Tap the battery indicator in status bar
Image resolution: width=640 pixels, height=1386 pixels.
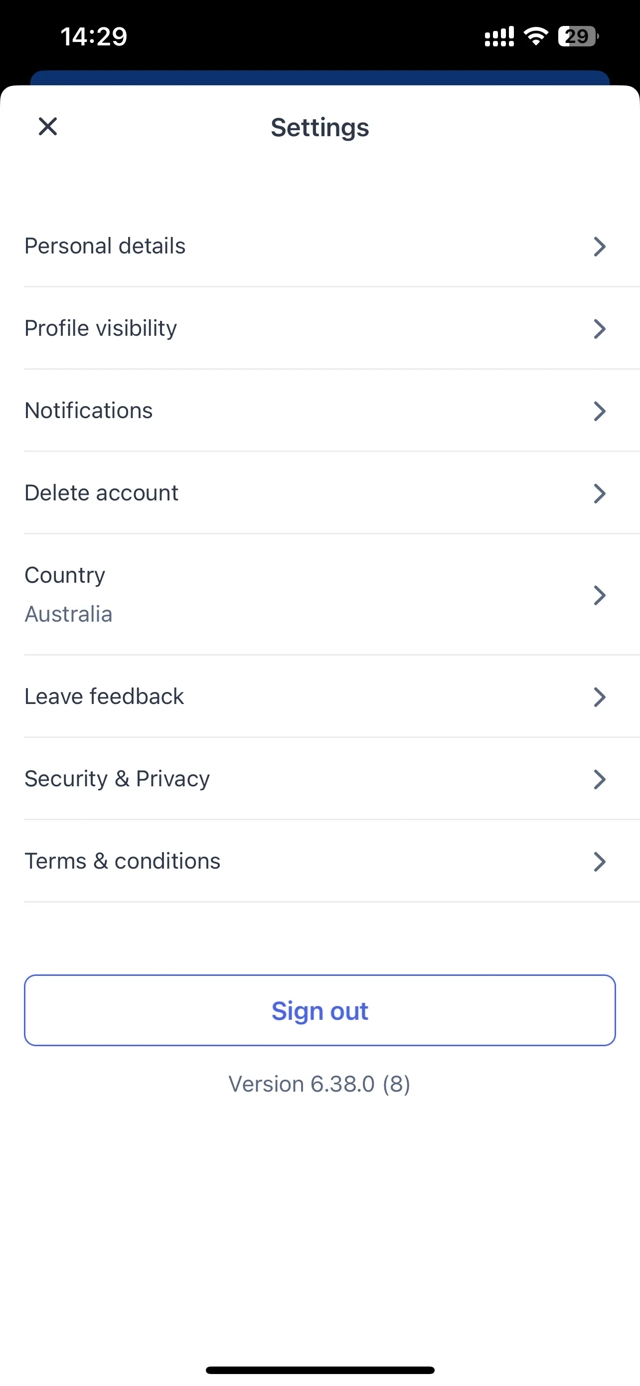(x=578, y=36)
